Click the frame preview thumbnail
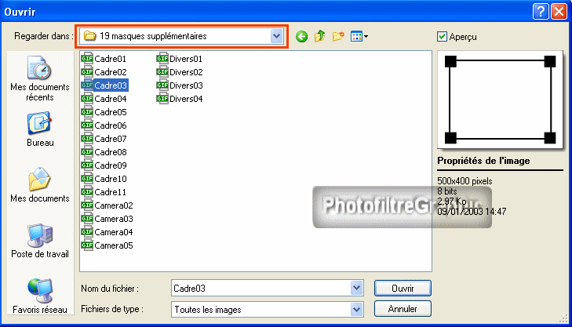This screenshot has width=572, height=327. (500, 100)
